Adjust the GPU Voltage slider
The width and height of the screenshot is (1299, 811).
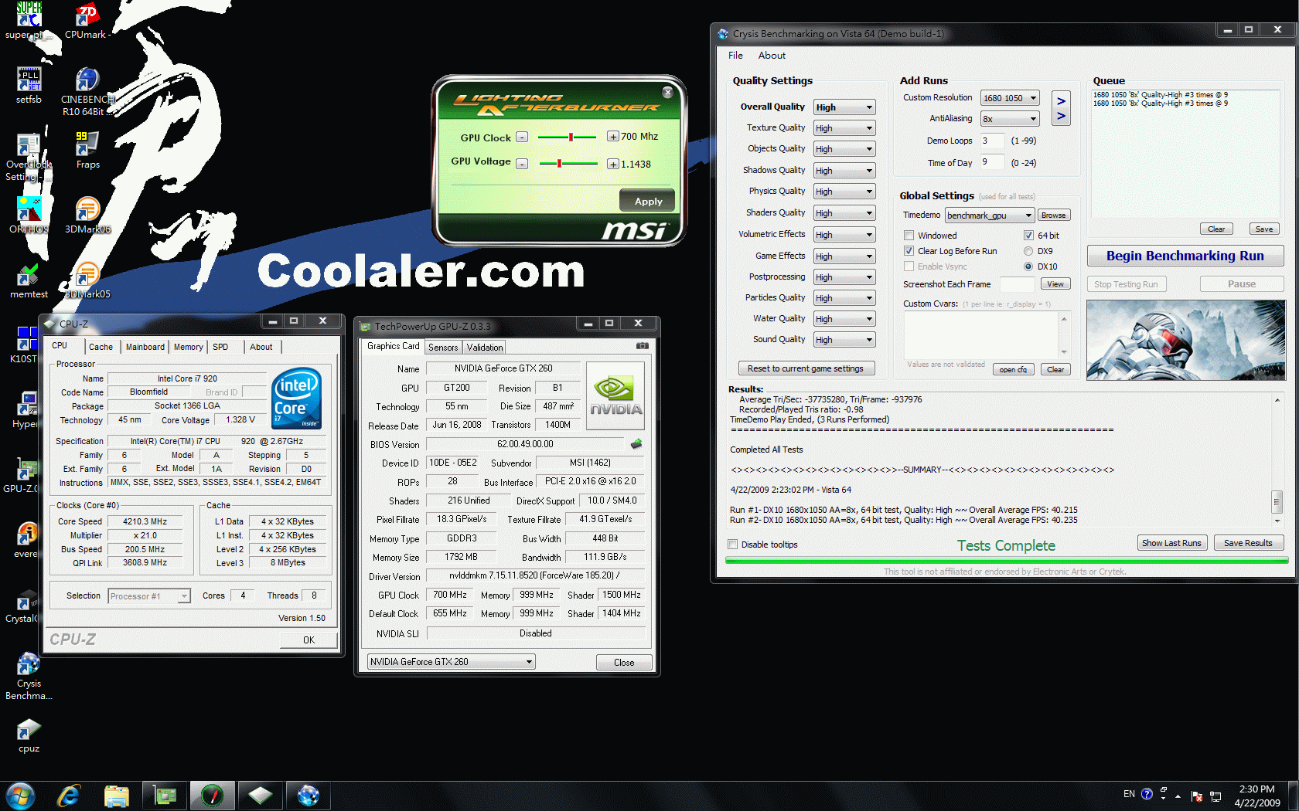click(567, 164)
